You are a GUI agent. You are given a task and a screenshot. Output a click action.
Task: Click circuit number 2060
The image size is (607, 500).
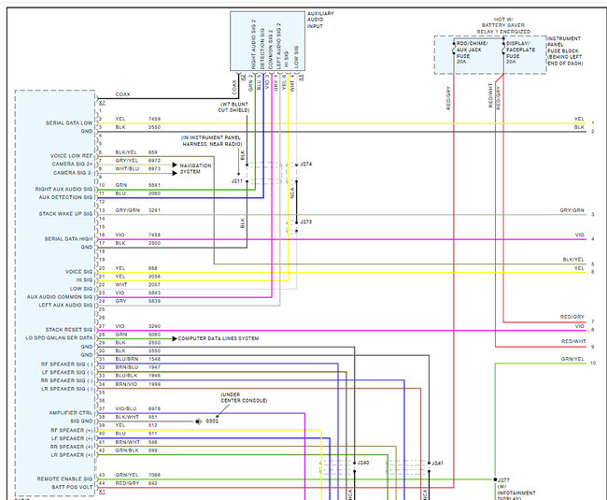click(154, 193)
